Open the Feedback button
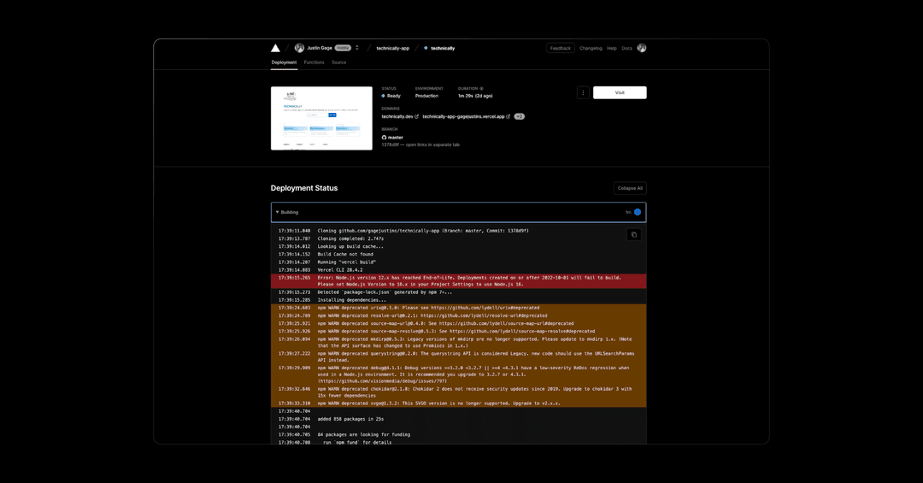Screen dimensions: 923x483 click(561, 48)
